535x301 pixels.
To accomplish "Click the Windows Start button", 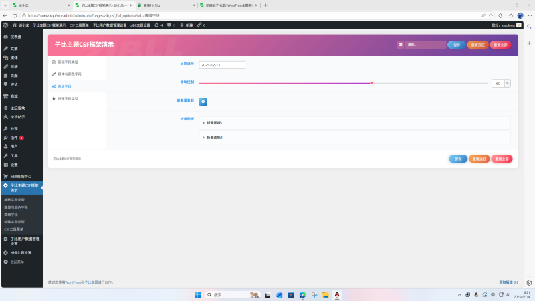I will point(198,295).
